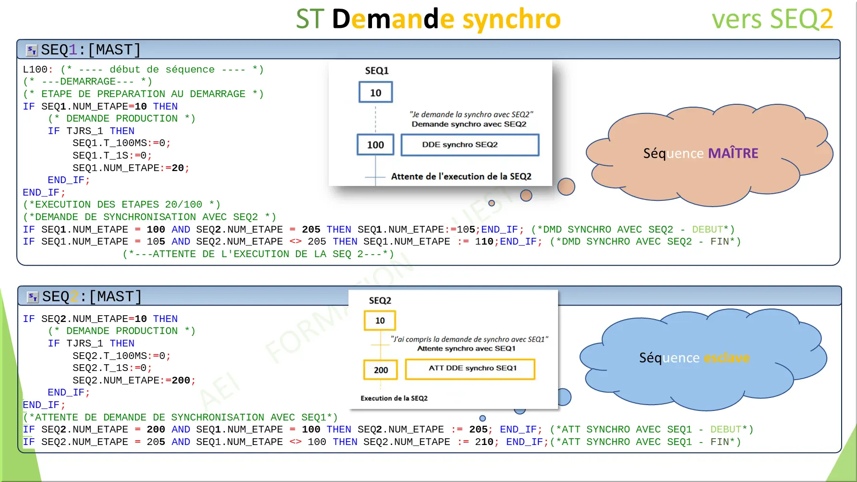Image resolution: width=857 pixels, height=482 pixels.
Task: Open the DDE synchro SEQ2 action block
Action: (x=470, y=145)
